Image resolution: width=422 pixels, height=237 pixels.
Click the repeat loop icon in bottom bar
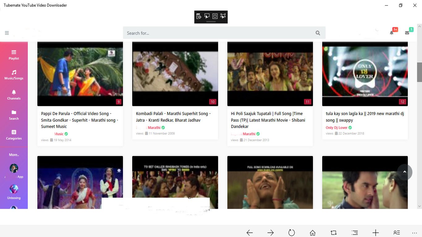click(334, 233)
